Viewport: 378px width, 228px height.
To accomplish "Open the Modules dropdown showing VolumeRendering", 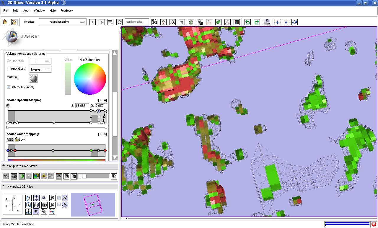I will click(x=62, y=22).
